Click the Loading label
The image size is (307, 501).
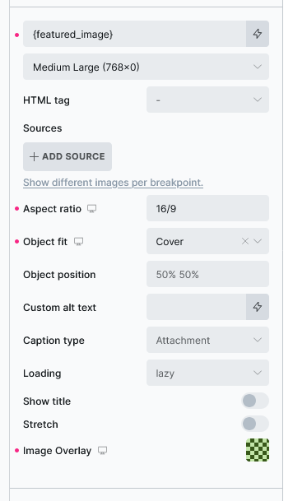coord(42,373)
